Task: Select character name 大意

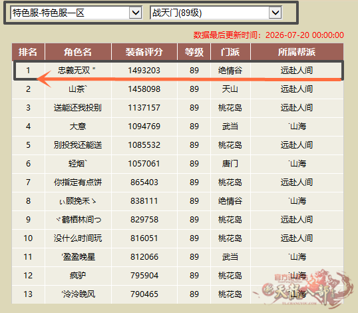Action: pos(78,127)
